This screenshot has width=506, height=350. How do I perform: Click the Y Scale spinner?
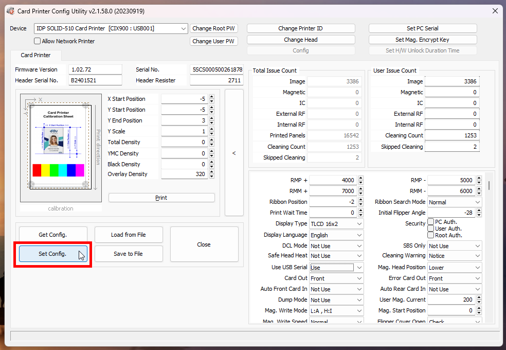click(x=212, y=131)
